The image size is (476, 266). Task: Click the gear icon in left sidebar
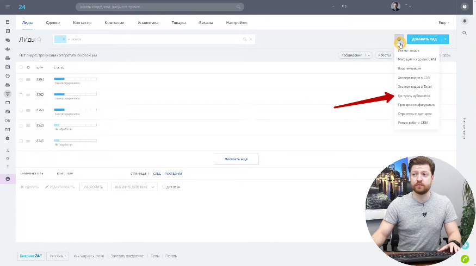coord(8,159)
